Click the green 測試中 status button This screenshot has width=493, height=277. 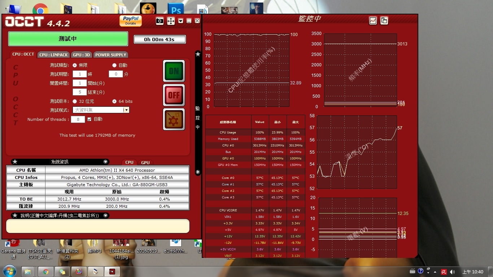click(68, 39)
